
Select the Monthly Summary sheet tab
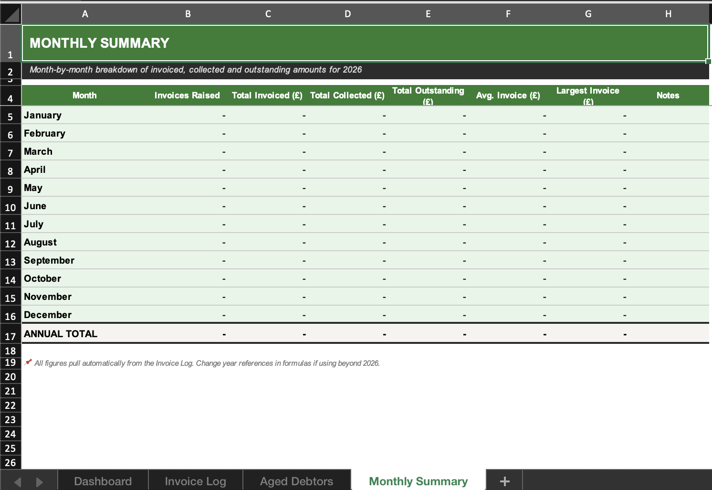(x=419, y=481)
